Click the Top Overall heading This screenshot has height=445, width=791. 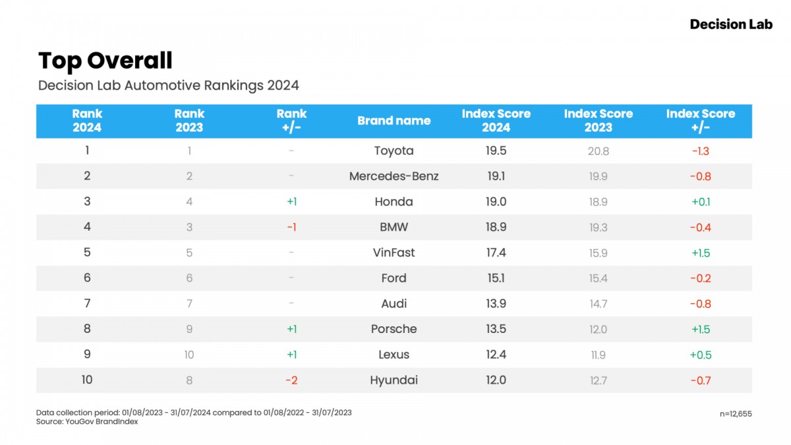(105, 61)
